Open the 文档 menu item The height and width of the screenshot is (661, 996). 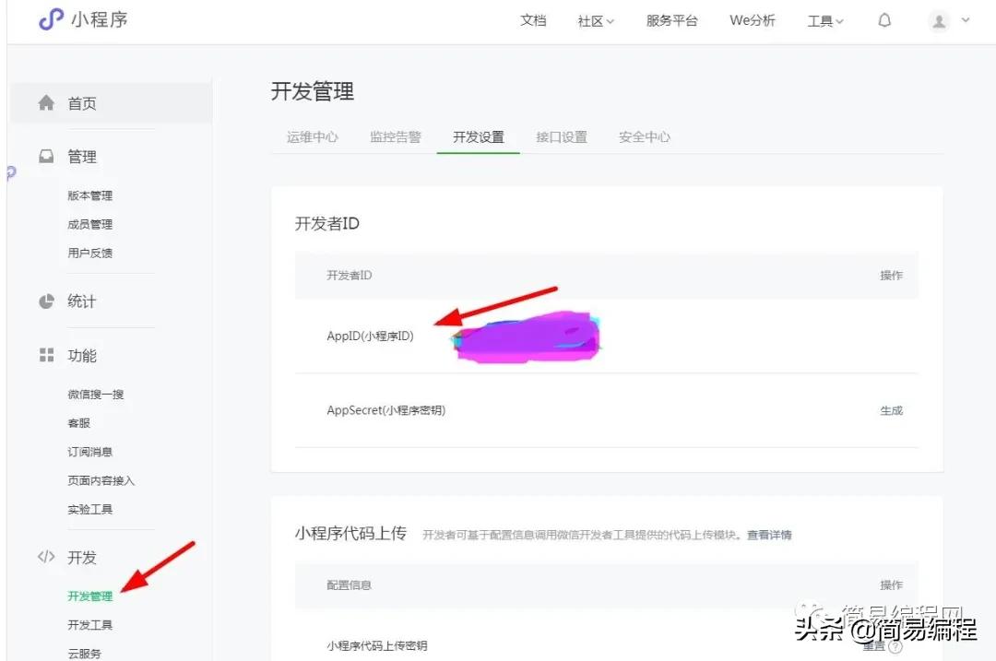533,20
